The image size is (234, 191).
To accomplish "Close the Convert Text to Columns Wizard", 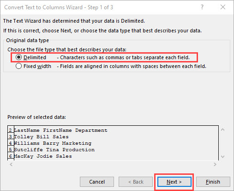I will pos(223,7).
